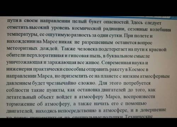Screen dimensions: 177x127
Task: Click the word "планете"
Action: (x=109, y=76)
